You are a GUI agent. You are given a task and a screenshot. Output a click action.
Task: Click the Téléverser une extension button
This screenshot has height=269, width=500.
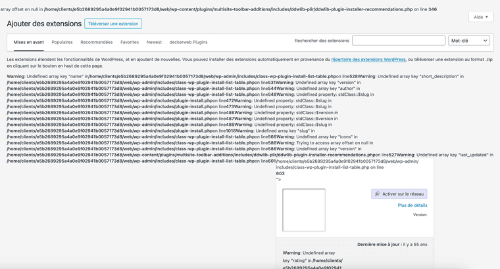113,24
